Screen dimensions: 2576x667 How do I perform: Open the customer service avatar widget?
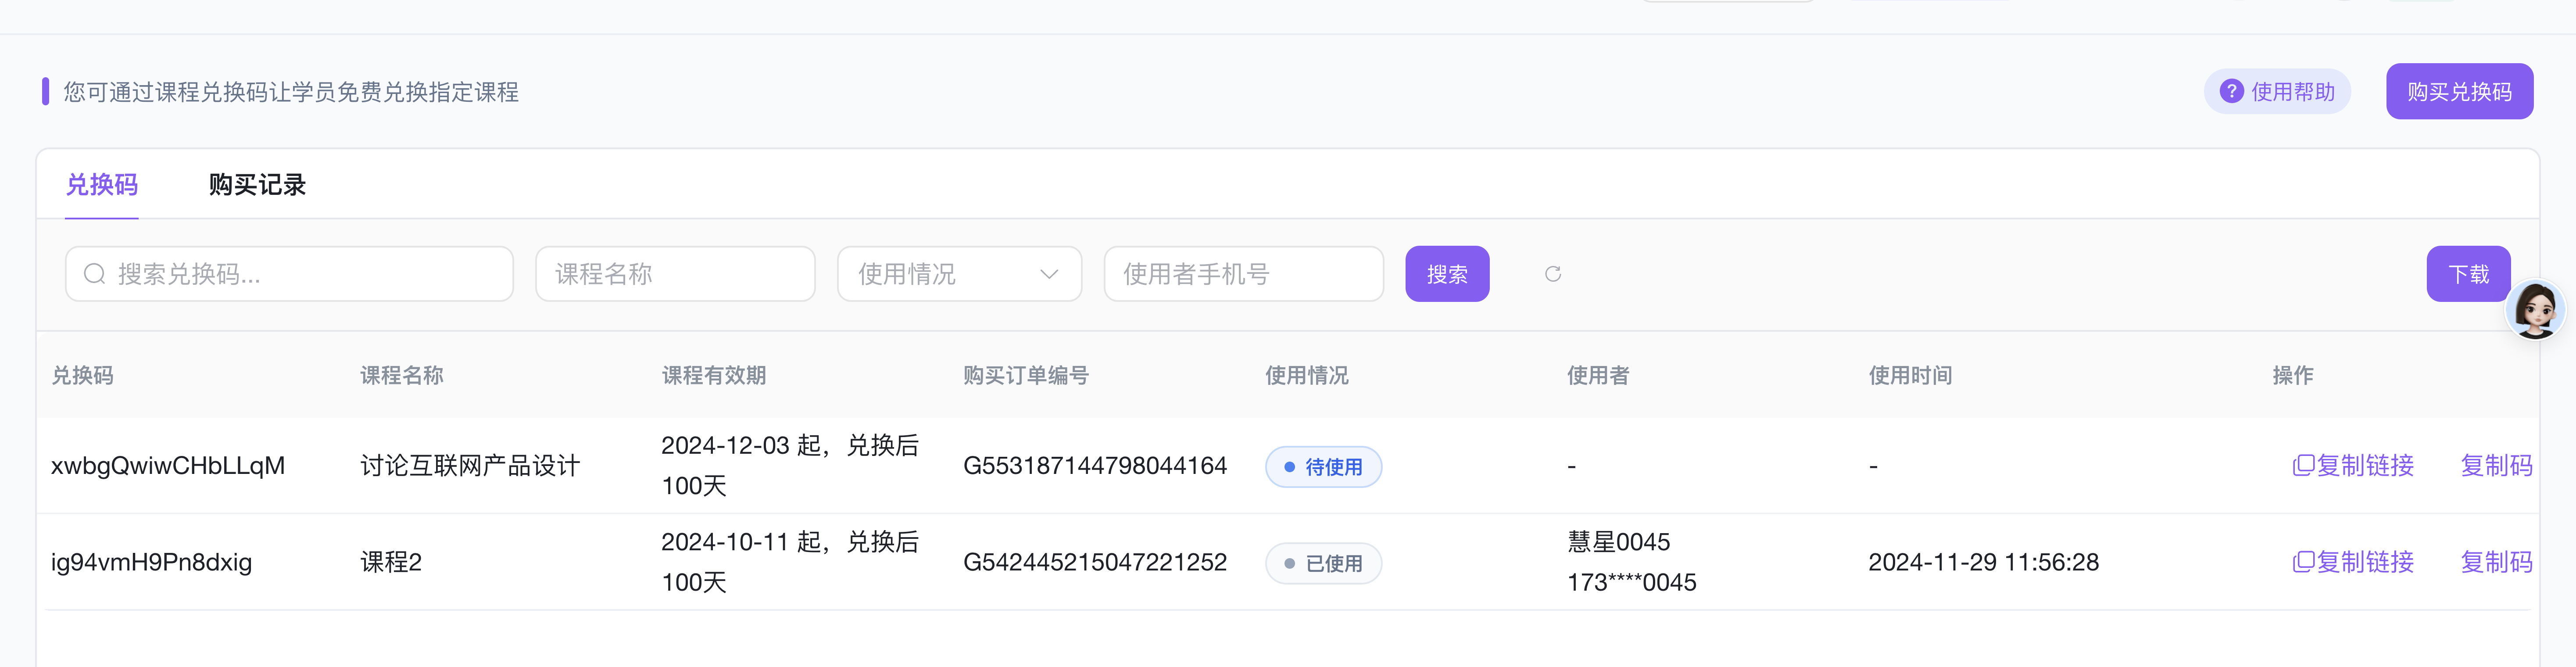click(2535, 309)
